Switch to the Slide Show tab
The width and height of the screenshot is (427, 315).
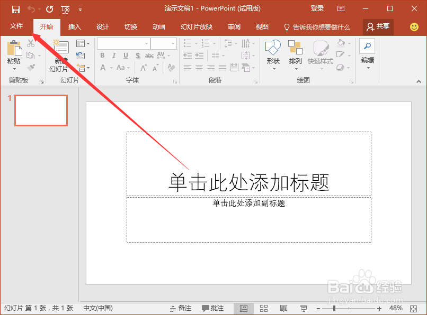pyautogui.click(x=197, y=26)
